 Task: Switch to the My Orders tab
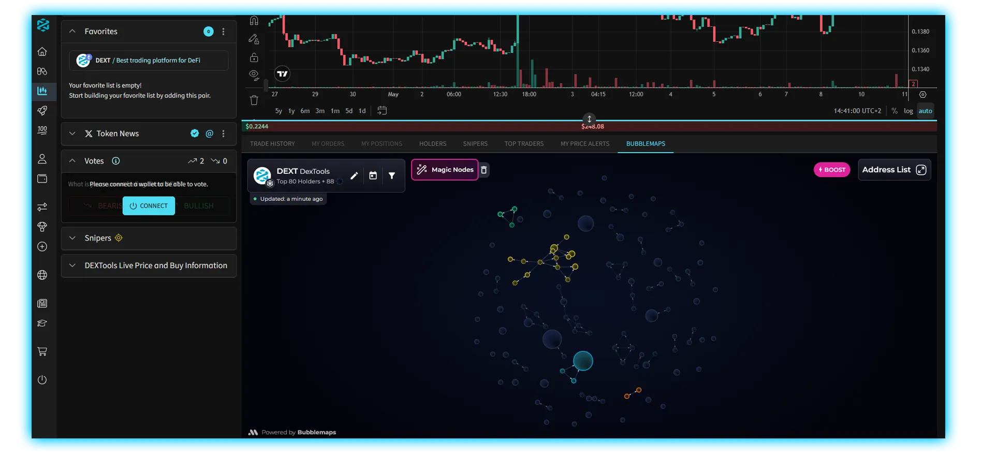(328, 144)
